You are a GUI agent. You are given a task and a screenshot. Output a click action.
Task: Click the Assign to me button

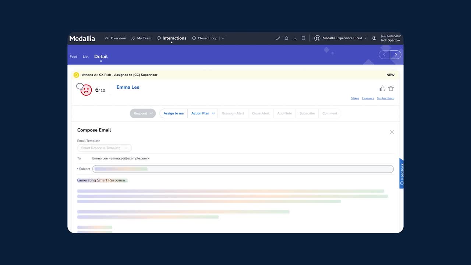(173, 113)
